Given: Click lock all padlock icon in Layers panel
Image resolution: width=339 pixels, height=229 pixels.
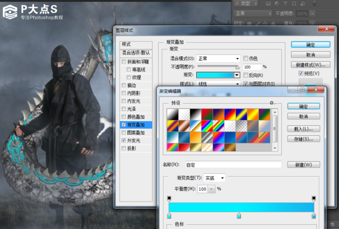Looking at the screenshot, I should tap(273, 23).
